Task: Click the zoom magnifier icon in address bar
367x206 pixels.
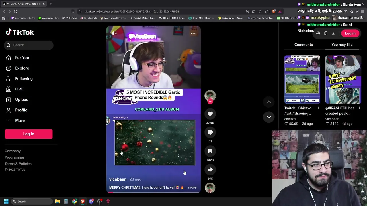Action: coord(260,11)
